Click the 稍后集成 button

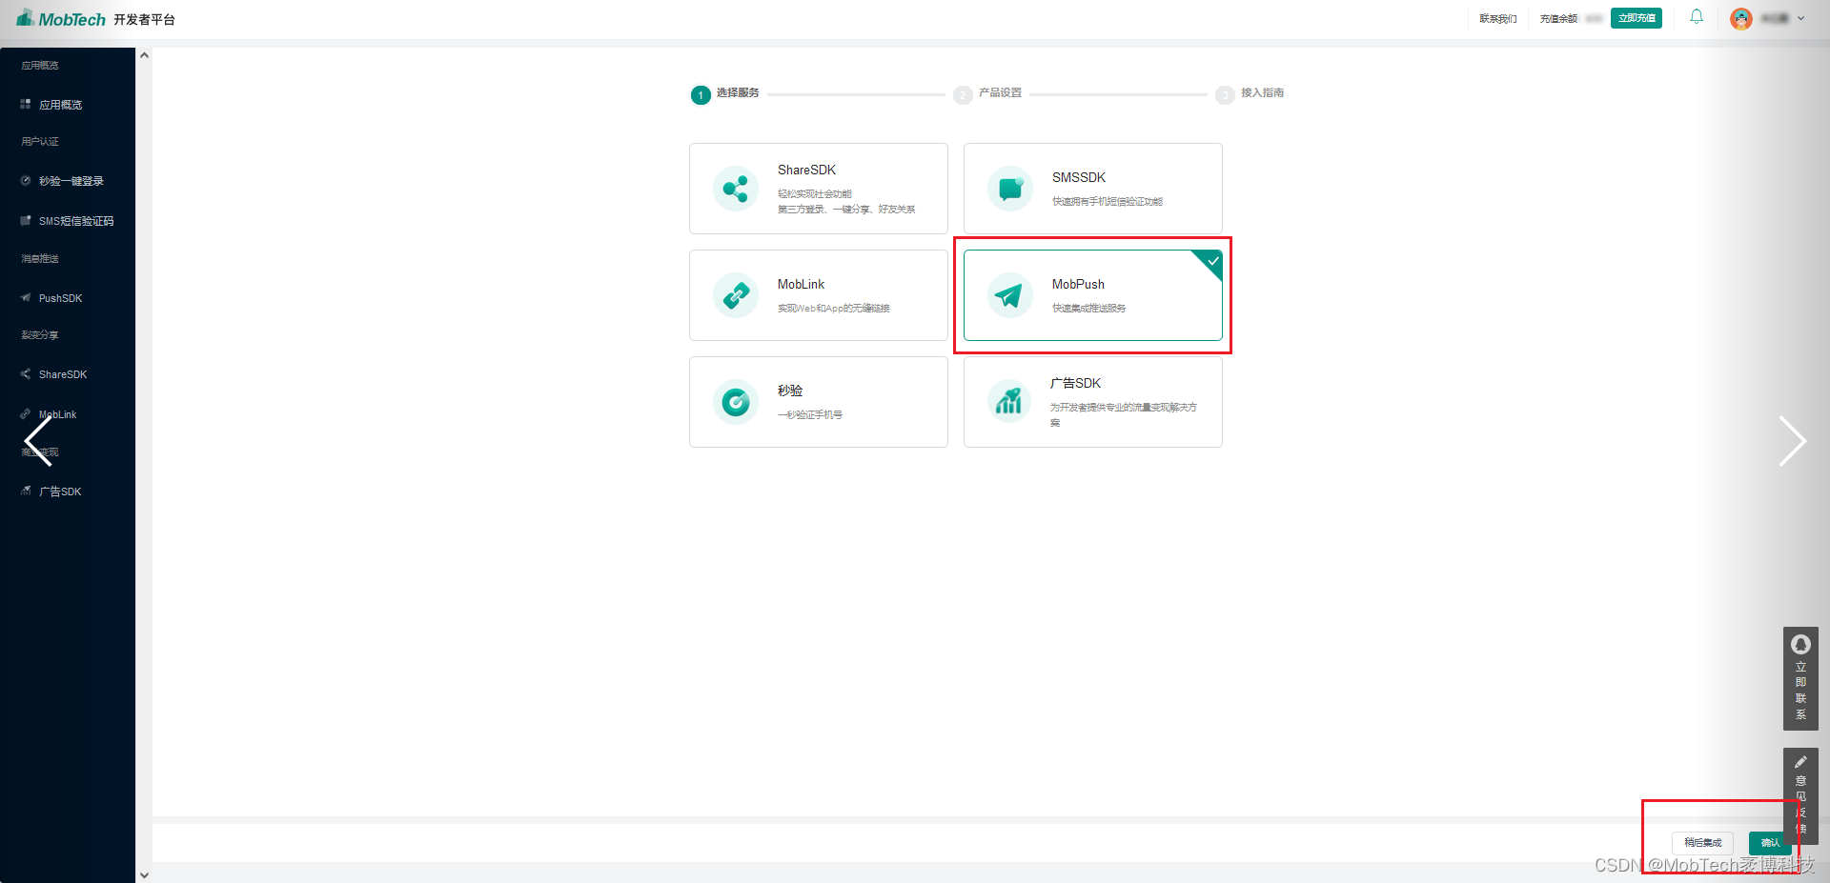1702,843
